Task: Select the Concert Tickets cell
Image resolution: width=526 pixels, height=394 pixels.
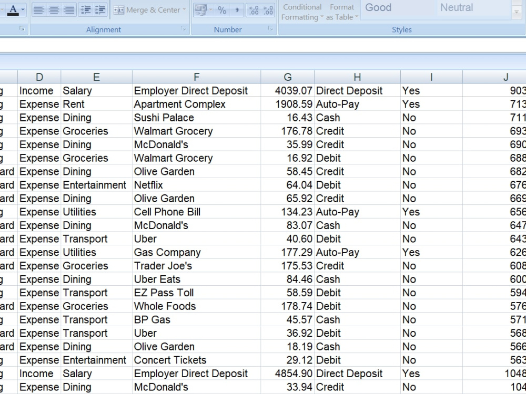Action: pos(197,360)
